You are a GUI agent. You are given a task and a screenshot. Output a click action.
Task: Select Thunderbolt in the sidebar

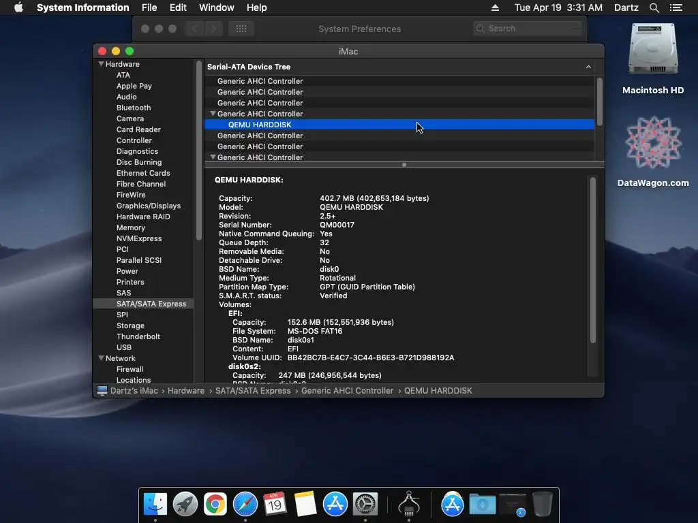(x=138, y=336)
